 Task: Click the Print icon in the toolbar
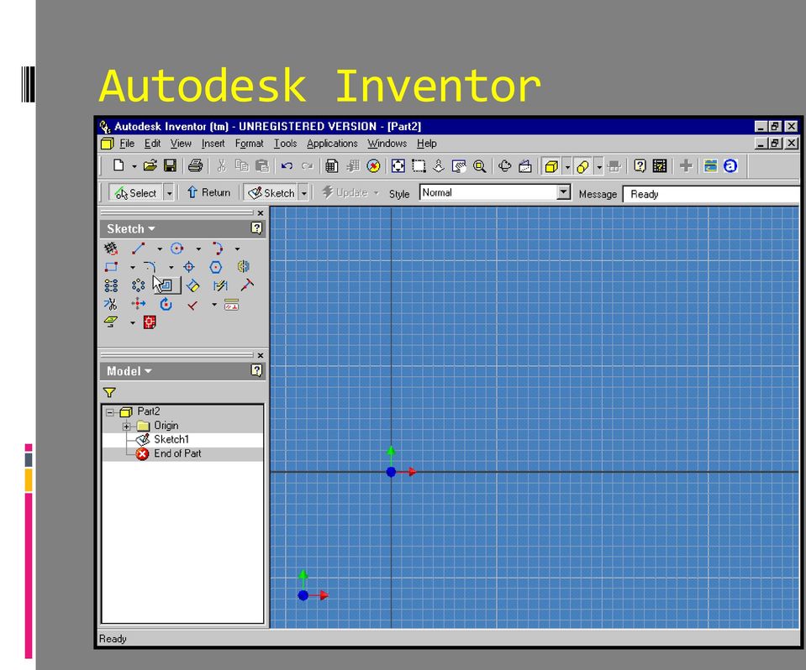[x=195, y=165]
